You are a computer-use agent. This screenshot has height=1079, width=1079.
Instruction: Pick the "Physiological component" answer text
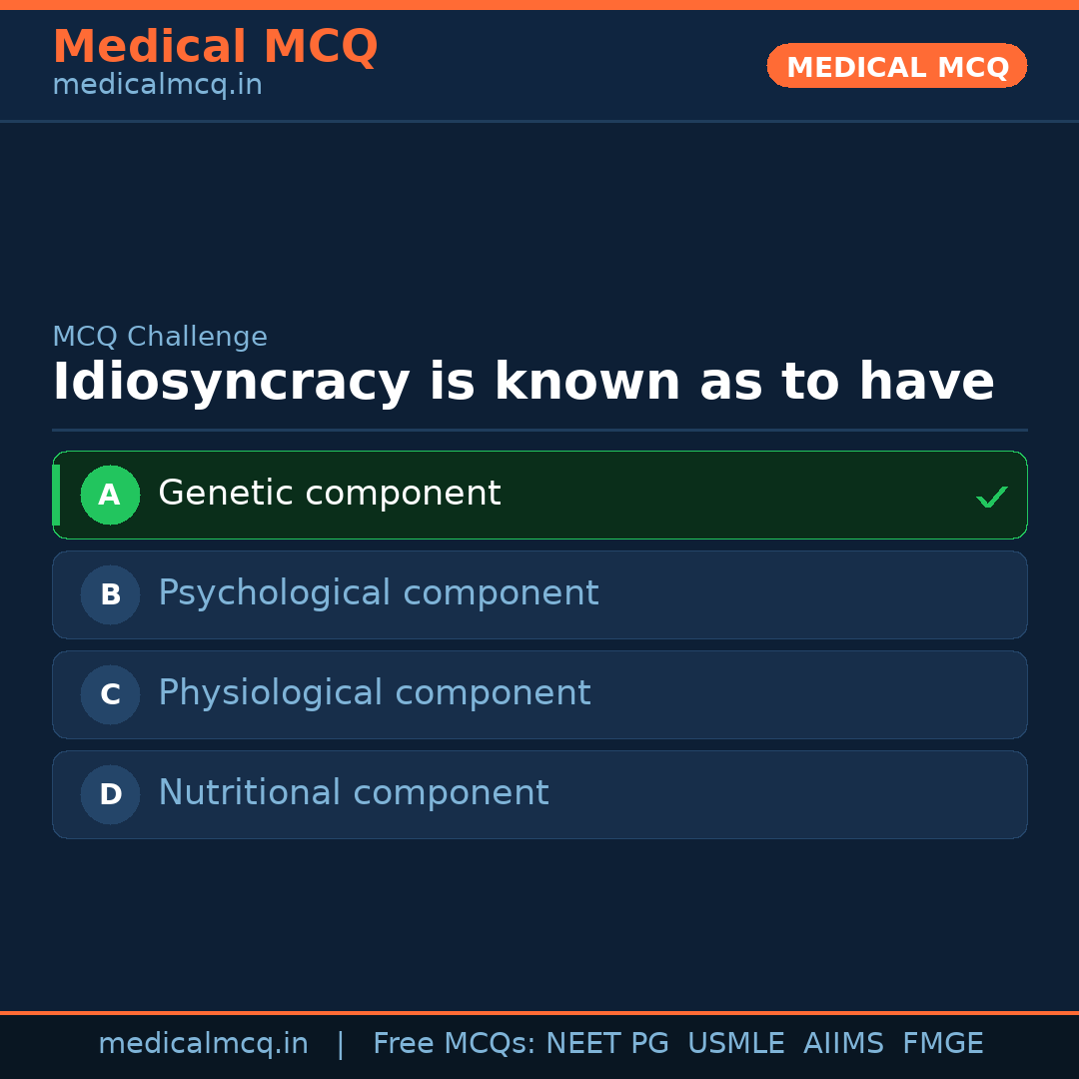pyautogui.click(x=374, y=693)
